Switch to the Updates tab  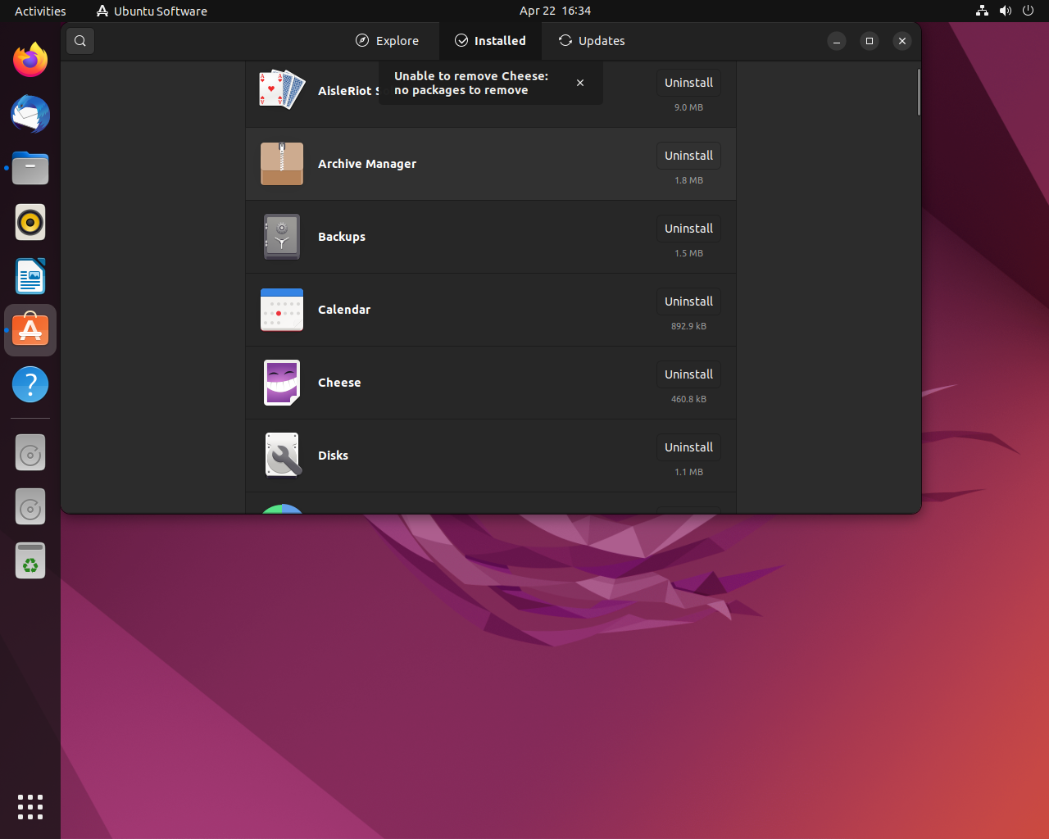pyautogui.click(x=592, y=41)
